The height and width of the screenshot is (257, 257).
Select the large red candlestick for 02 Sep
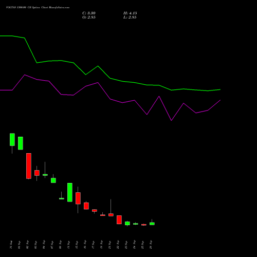click(29, 166)
